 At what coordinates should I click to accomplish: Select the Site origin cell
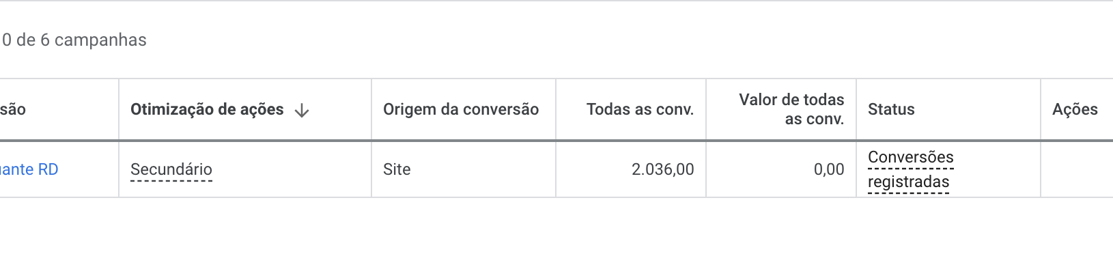point(397,169)
